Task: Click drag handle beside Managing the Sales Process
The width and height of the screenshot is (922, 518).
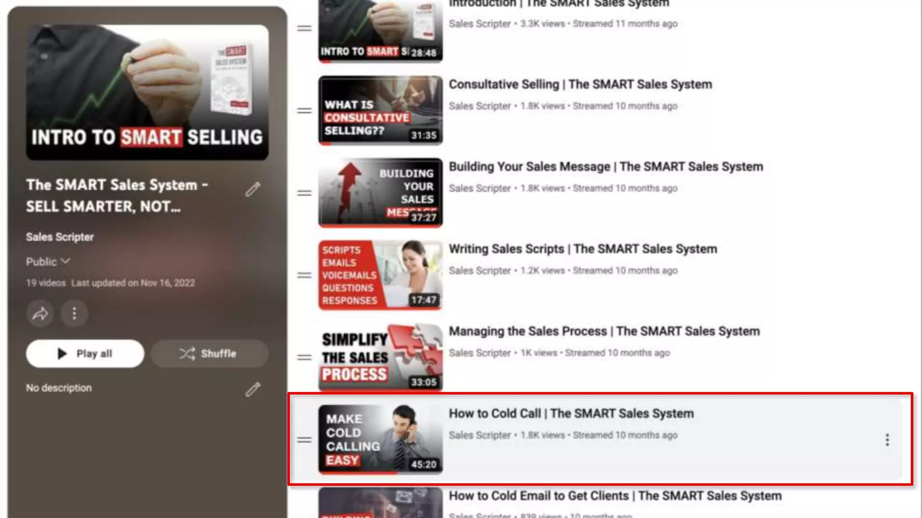Action: point(304,357)
